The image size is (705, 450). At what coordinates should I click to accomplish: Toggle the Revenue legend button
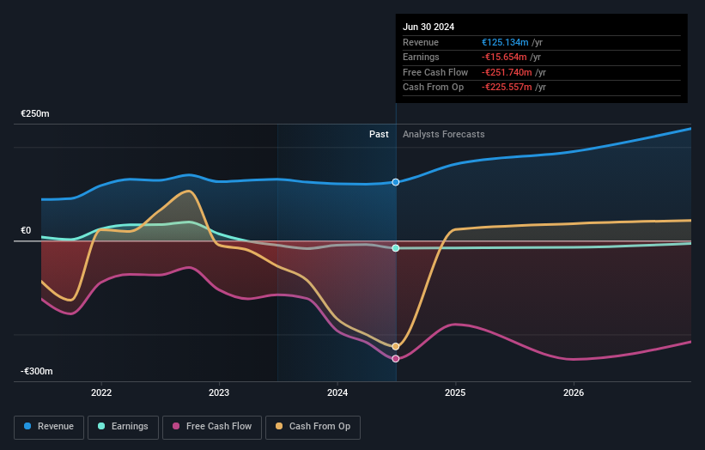[x=49, y=427]
